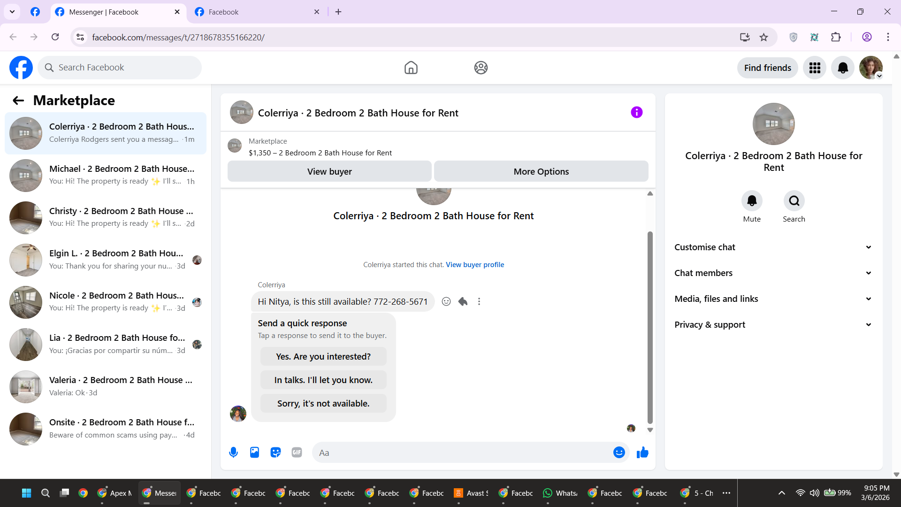Expand Chat members section
Image resolution: width=901 pixels, height=507 pixels.
773,273
